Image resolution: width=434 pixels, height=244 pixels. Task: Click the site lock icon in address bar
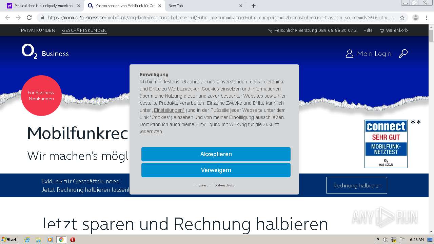pyautogui.click(x=42, y=18)
